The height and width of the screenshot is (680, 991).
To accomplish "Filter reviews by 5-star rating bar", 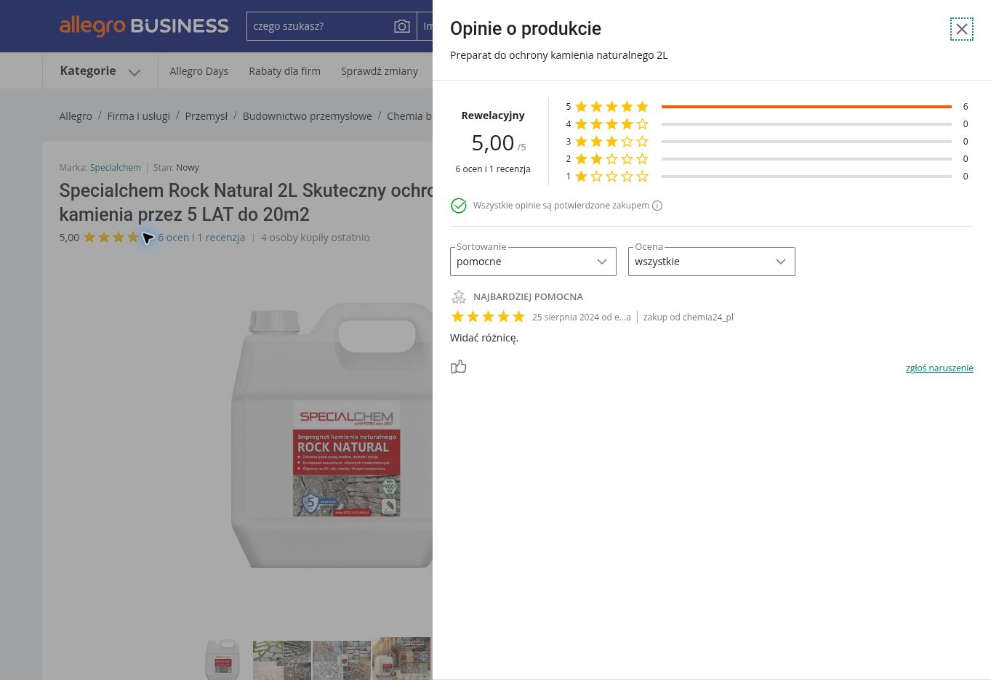I will (x=767, y=107).
